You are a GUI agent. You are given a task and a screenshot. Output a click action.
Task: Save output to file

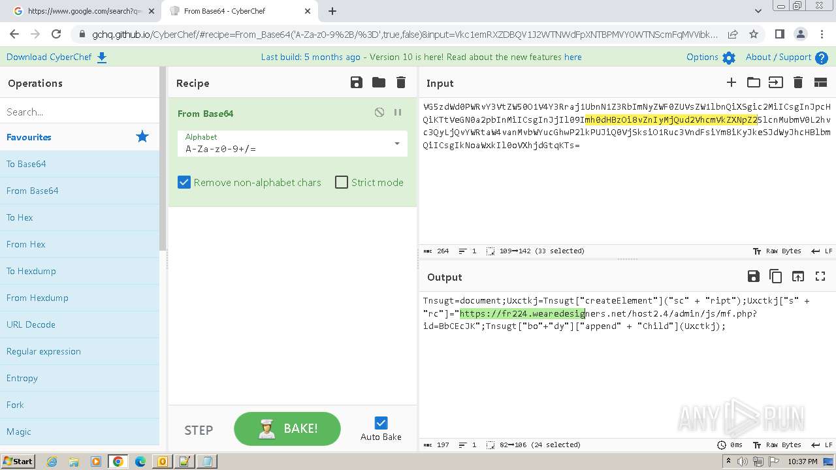[x=753, y=276]
